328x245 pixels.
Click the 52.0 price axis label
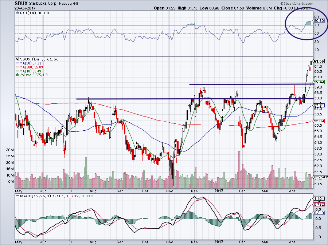tap(318, 166)
